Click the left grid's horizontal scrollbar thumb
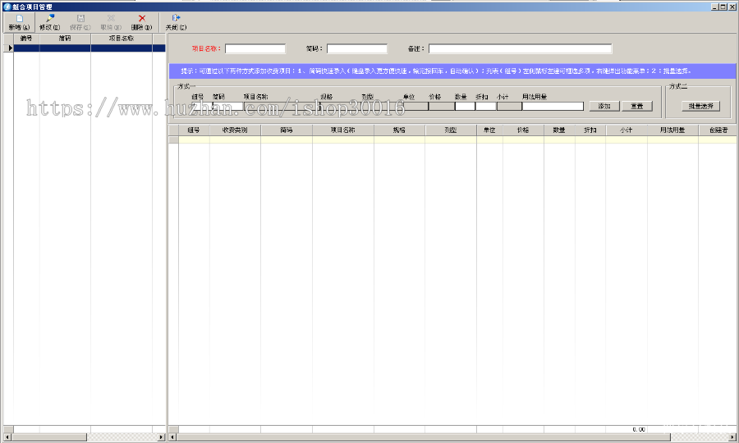Image resolution: width=739 pixels, height=443 pixels. [49, 437]
